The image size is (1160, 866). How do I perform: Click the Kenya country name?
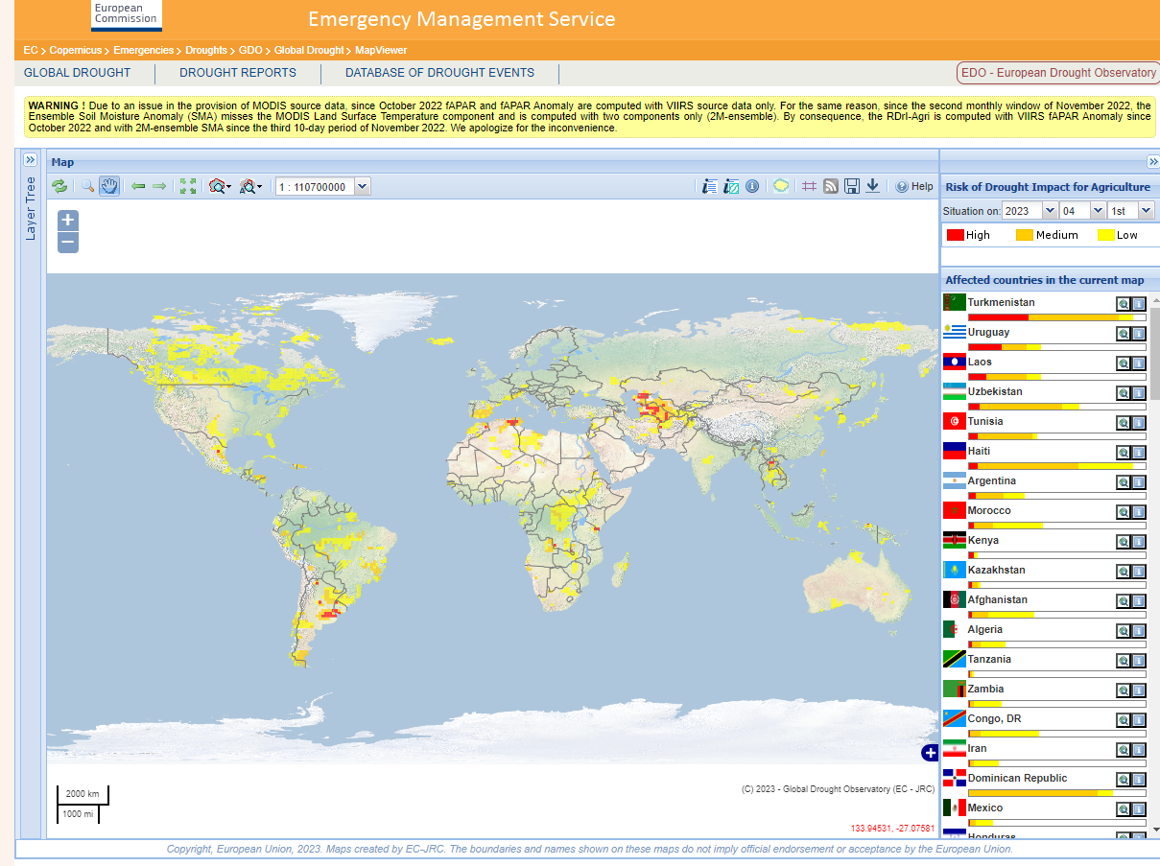(x=982, y=541)
